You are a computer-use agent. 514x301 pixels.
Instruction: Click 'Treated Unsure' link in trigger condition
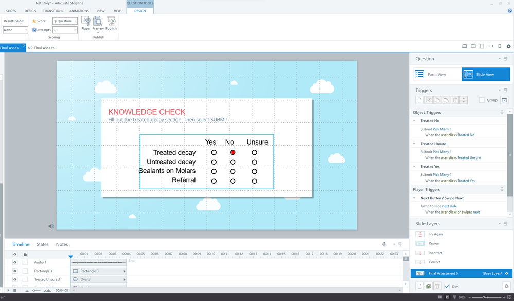469,158
